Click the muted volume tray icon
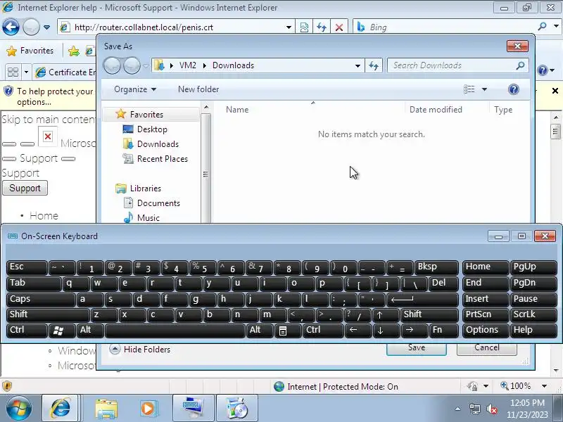Viewport: 563px width, 422px height. (491, 409)
